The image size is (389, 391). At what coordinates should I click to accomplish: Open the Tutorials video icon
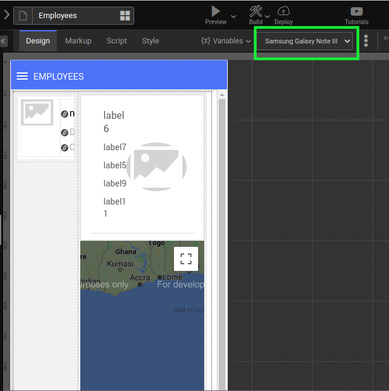coord(356,11)
